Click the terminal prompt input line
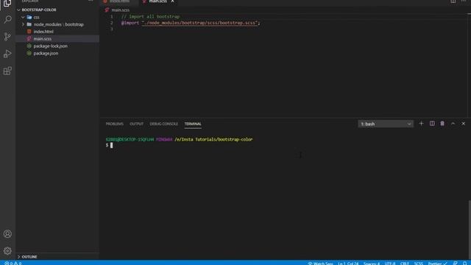 110,146
